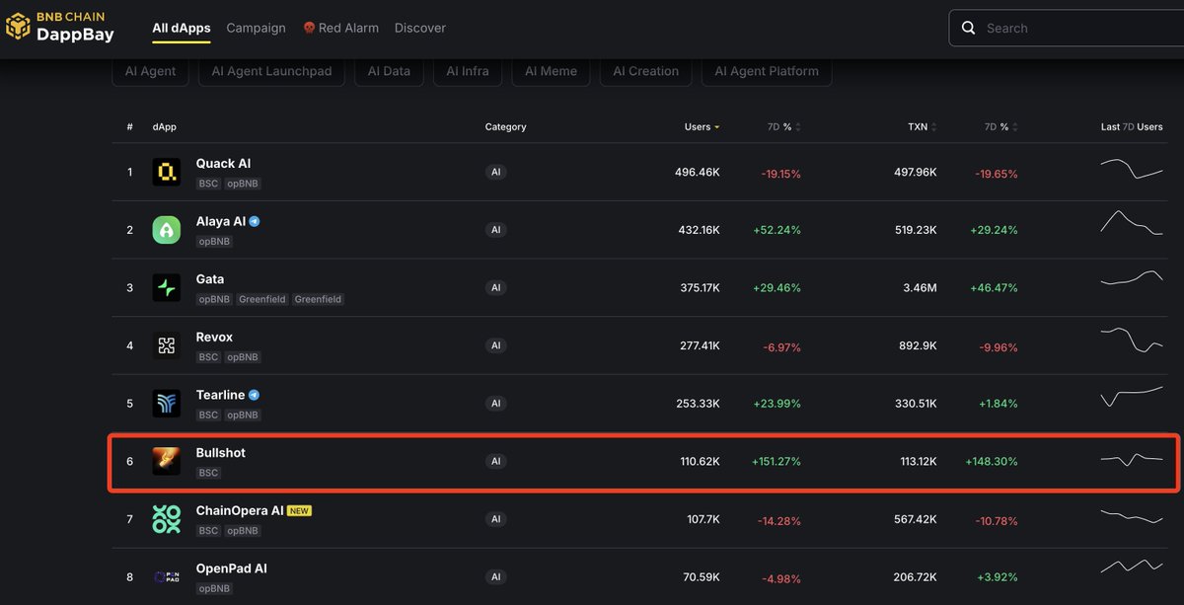
Task: Filter dApps by AI Meme
Action: (x=551, y=71)
